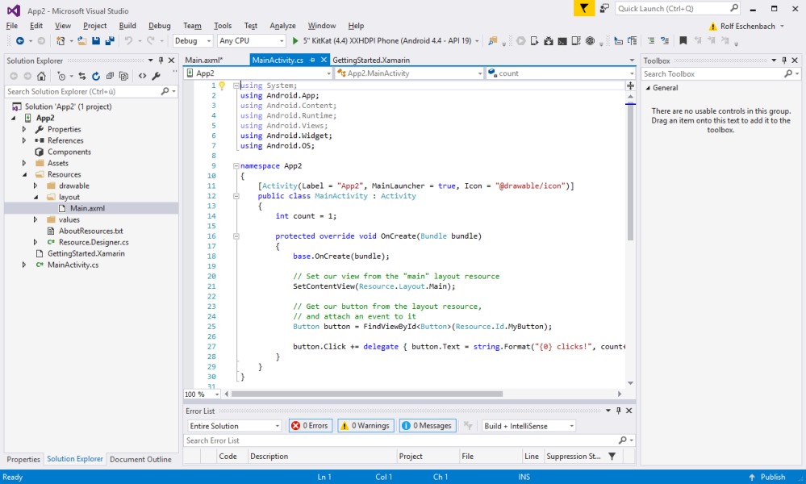The width and height of the screenshot is (806, 484).
Task: Switch to the Main.axml tab
Action: coord(212,59)
